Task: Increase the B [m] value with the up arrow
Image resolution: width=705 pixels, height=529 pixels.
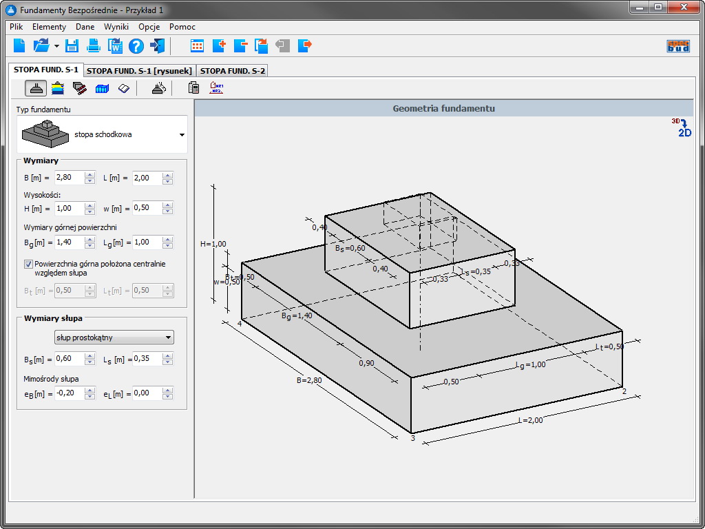Action: point(90,175)
